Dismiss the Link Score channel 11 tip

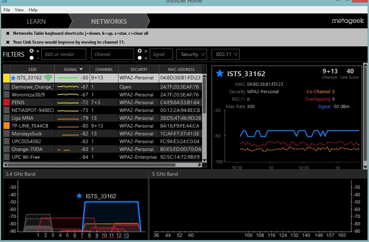tap(8, 42)
